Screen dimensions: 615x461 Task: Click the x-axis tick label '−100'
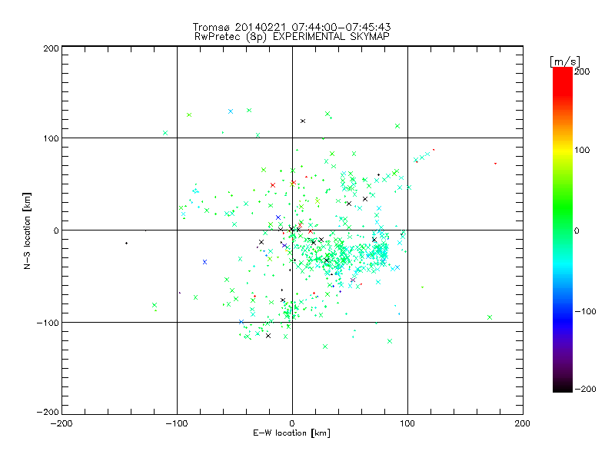pos(177,424)
